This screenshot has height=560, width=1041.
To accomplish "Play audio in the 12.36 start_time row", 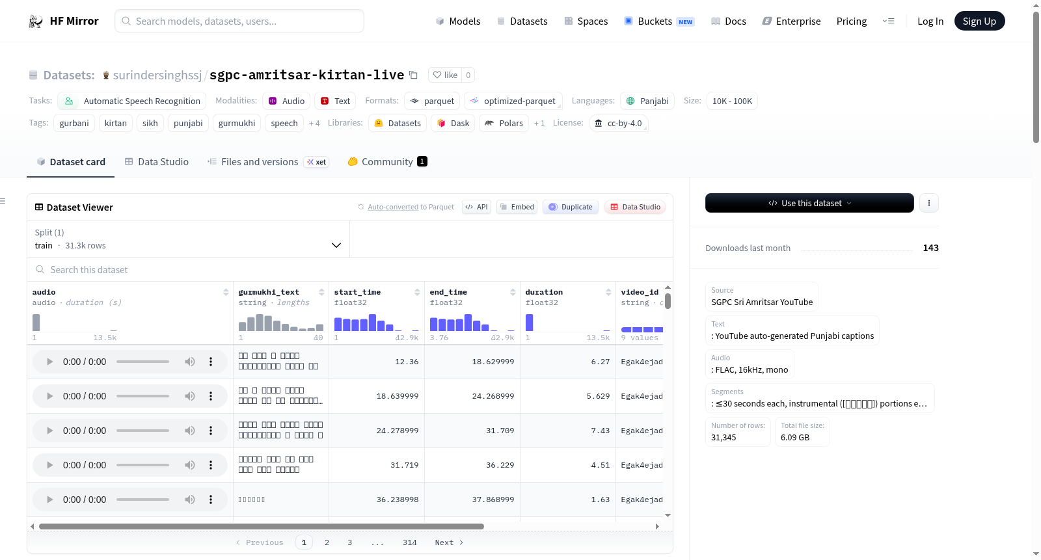I will [49, 362].
